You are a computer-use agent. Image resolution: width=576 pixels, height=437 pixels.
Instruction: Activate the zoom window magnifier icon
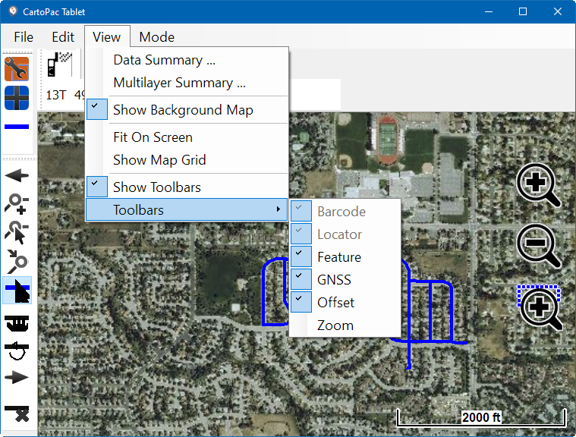(540, 308)
